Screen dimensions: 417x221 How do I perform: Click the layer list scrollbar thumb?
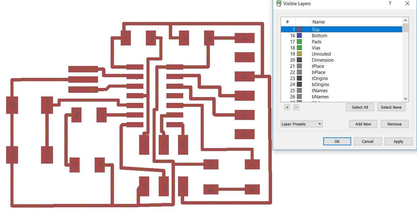tap(405, 27)
